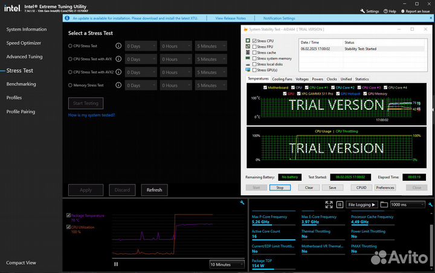435x273 pixels.
Task: Select the CPU Stress Test radio button
Action: coord(70,46)
